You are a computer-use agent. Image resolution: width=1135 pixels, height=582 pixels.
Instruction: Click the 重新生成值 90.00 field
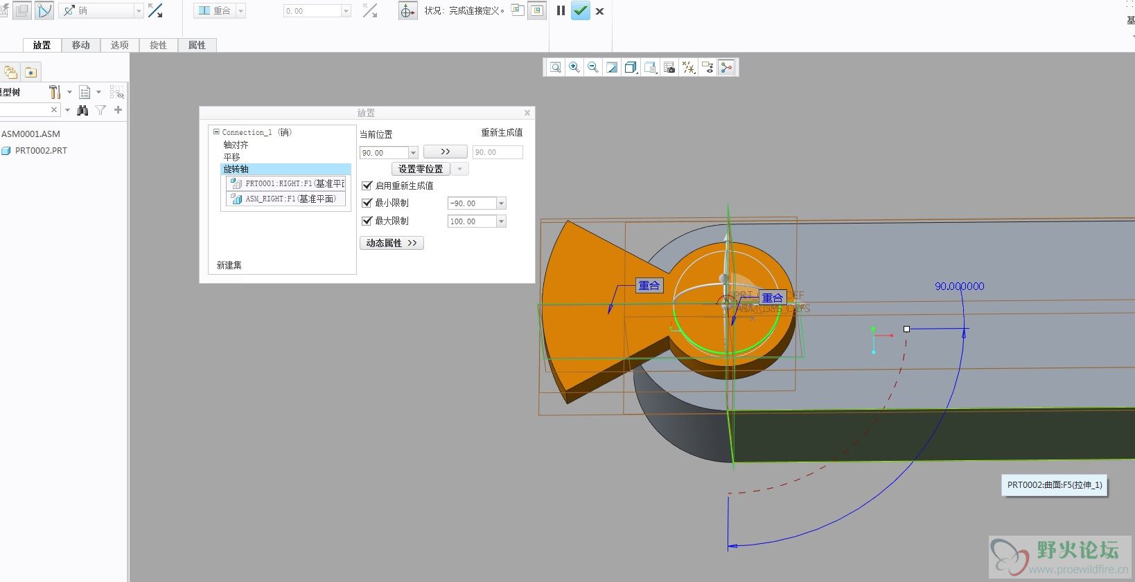[x=498, y=152]
